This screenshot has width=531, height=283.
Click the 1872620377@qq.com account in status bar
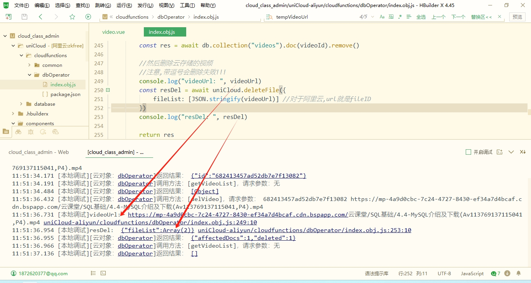point(40,273)
